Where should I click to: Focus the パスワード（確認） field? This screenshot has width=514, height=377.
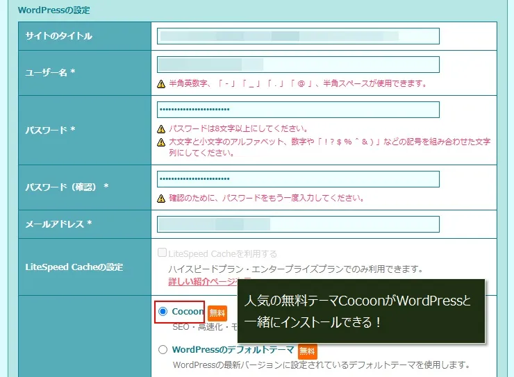[x=298, y=179]
